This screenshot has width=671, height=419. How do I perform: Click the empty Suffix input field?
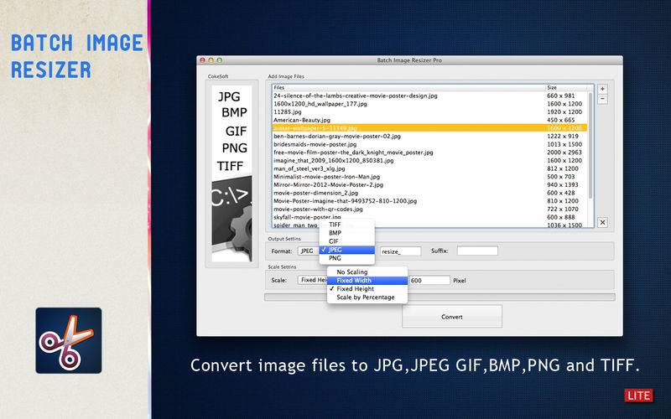tap(477, 251)
